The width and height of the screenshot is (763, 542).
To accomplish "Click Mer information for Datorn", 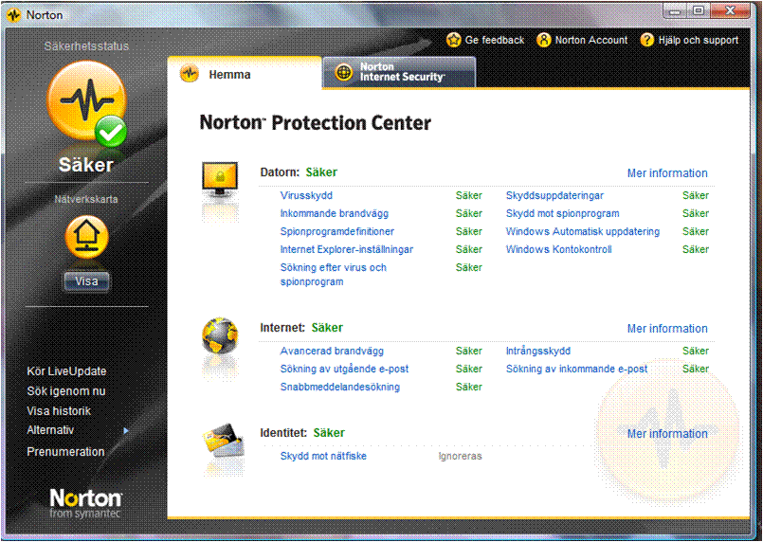I will [667, 173].
